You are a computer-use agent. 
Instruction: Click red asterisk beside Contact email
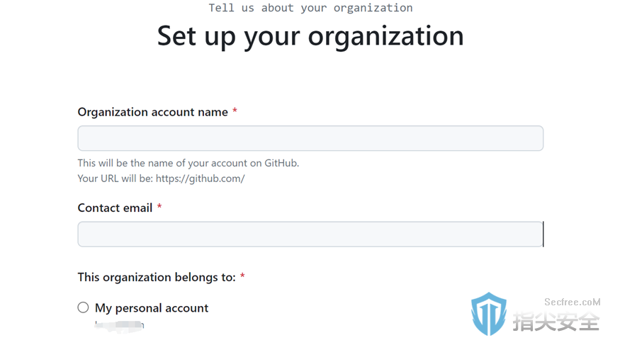click(159, 206)
